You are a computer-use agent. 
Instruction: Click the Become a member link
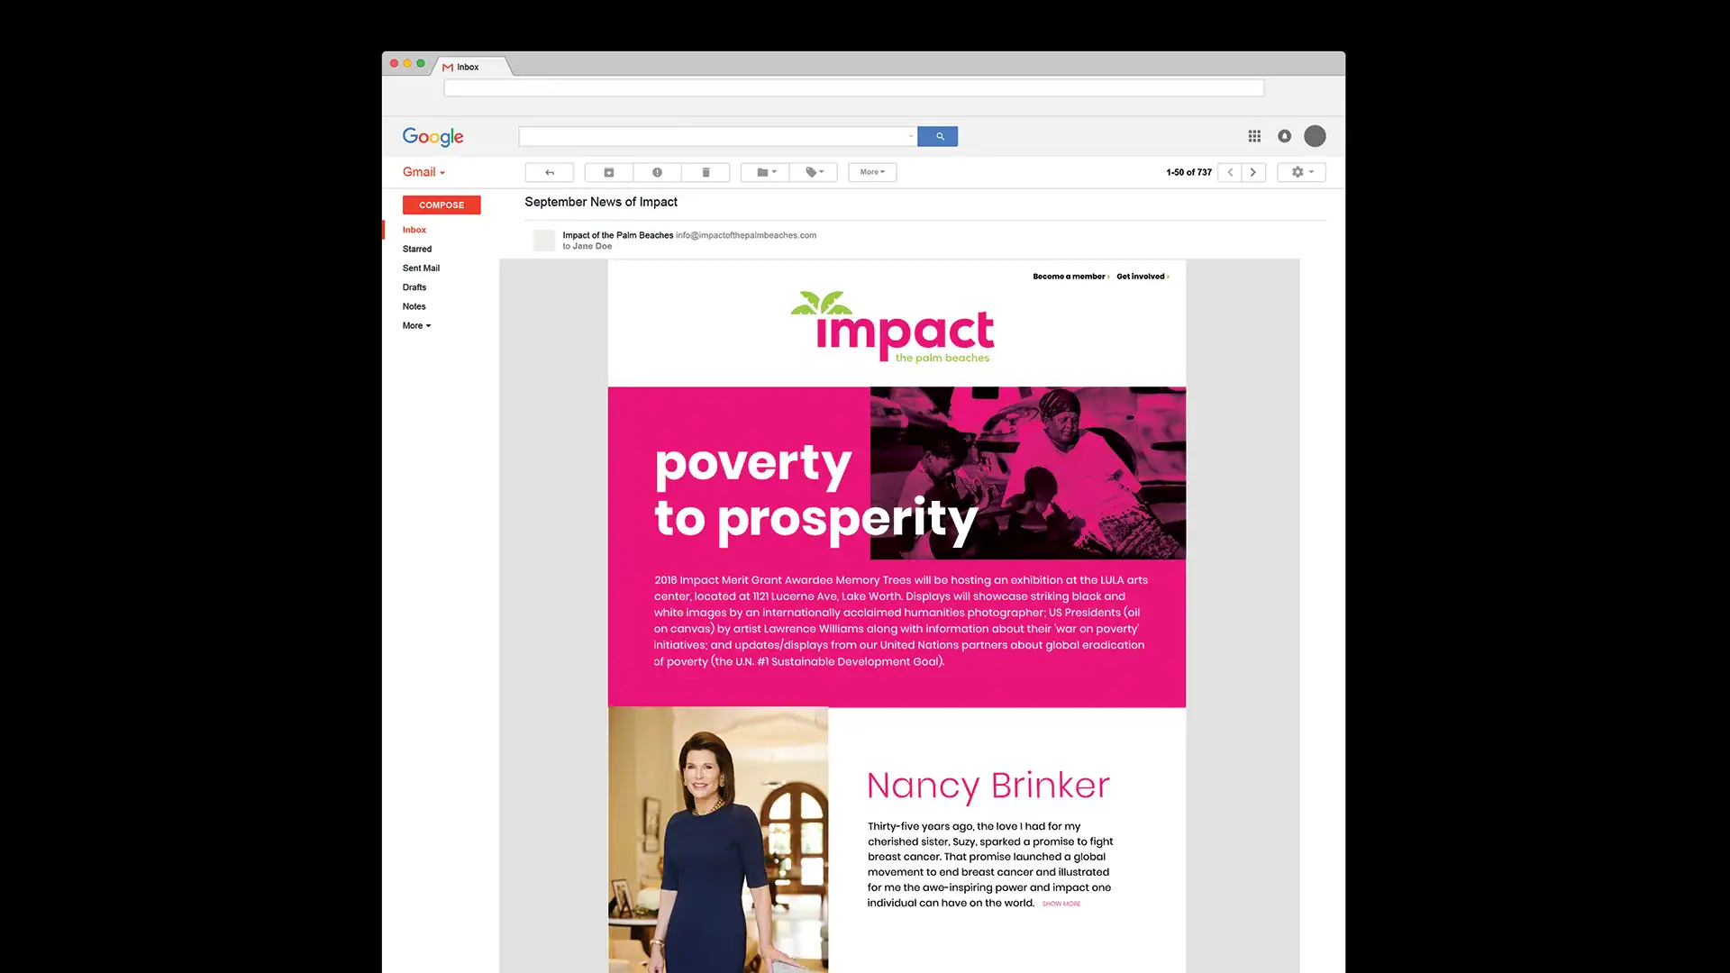click(1070, 277)
